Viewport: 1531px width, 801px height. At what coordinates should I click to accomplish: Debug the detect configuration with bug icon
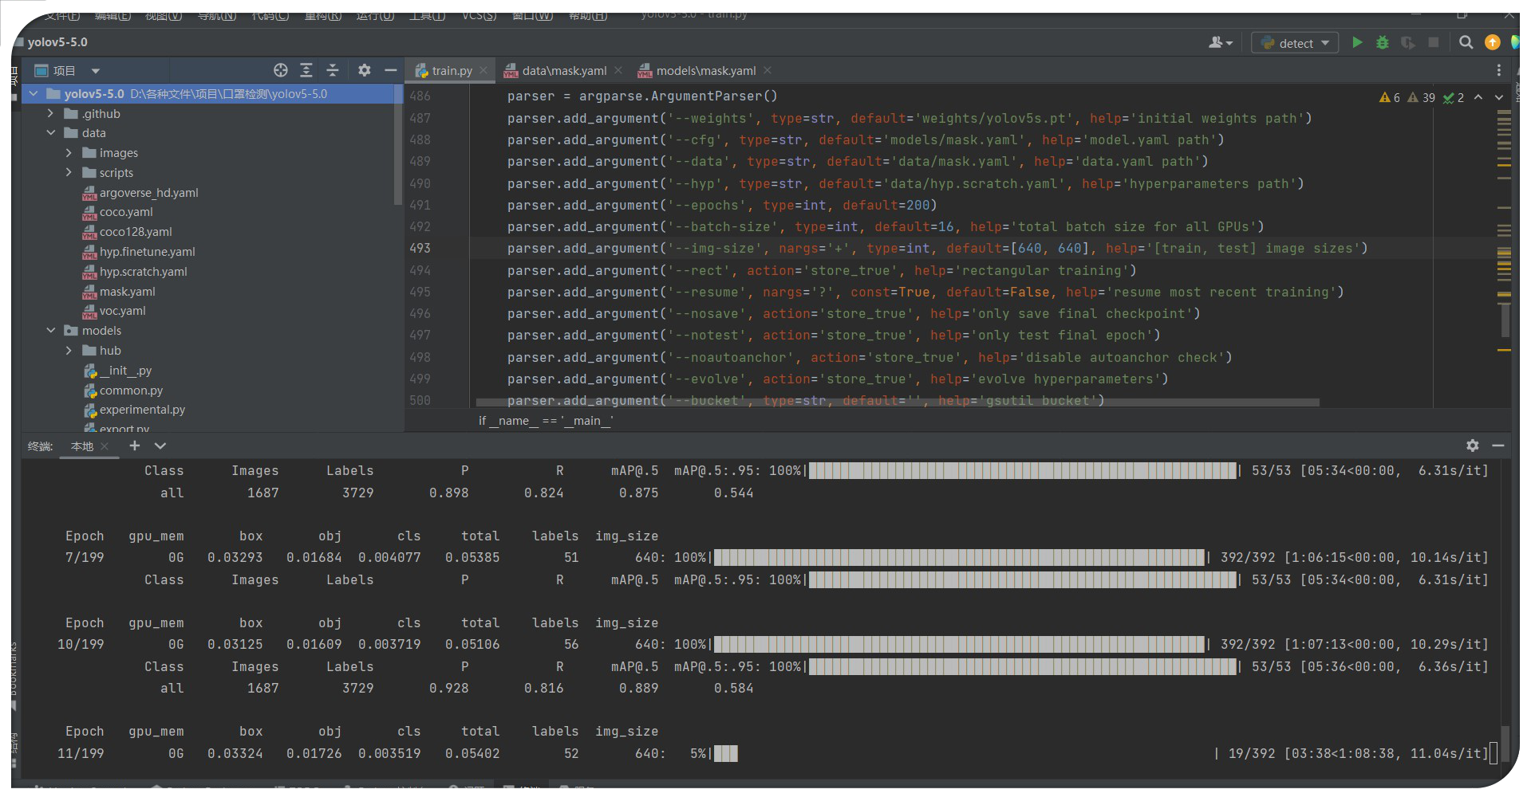click(x=1383, y=43)
